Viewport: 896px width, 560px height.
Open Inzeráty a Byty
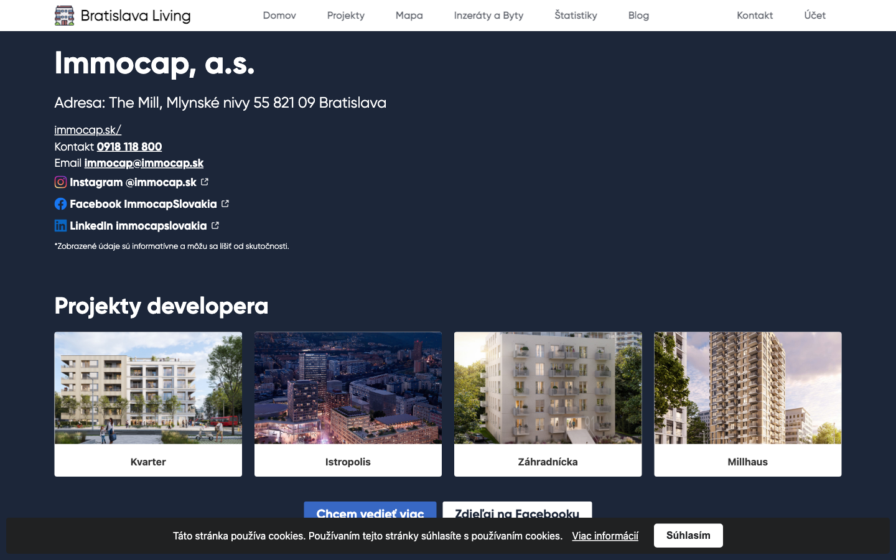point(488,15)
